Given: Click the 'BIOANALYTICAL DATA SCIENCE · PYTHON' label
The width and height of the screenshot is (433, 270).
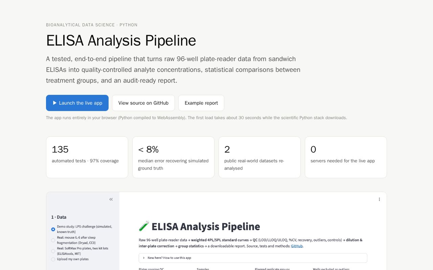Looking at the screenshot, I should tap(92, 25).
